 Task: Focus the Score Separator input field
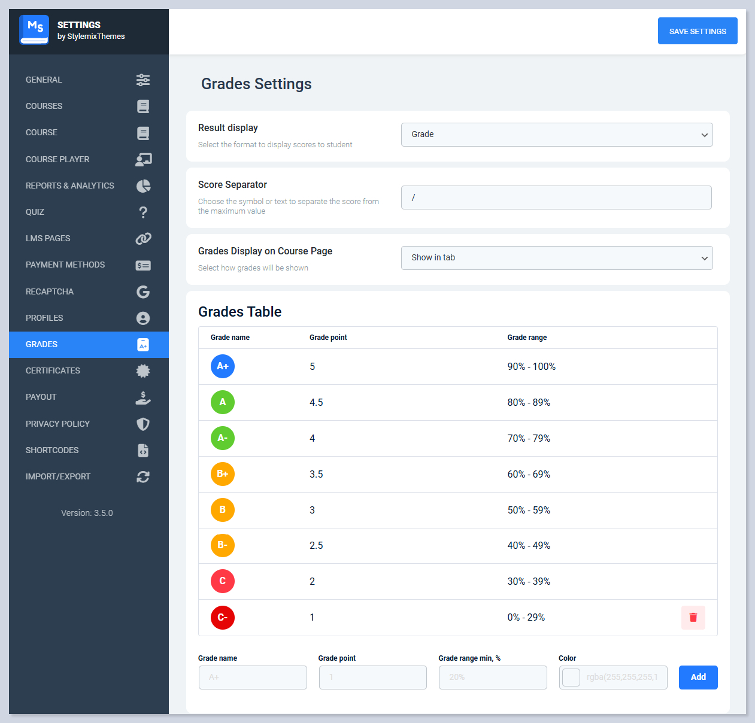(556, 198)
